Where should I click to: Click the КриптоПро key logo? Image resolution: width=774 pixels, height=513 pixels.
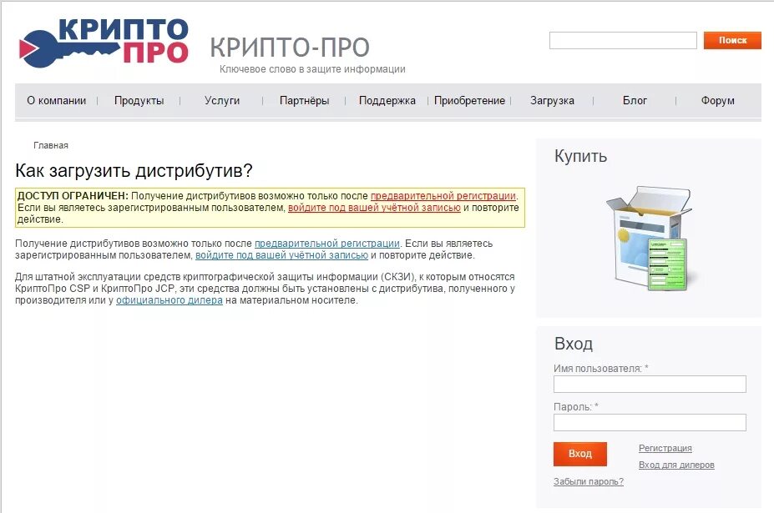[x=104, y=43]
